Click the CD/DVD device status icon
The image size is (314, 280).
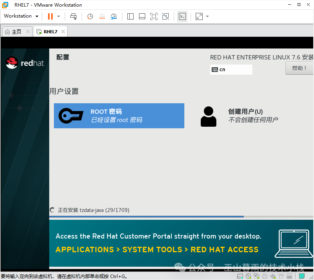tap(248, 276)
